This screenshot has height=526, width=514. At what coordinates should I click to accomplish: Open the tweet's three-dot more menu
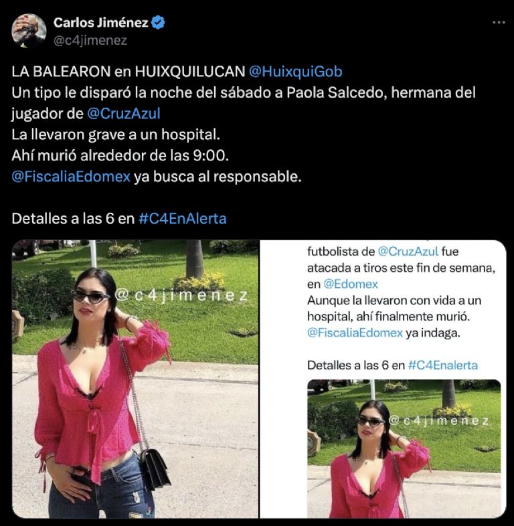pyautogui.click(x=499, y=23)
